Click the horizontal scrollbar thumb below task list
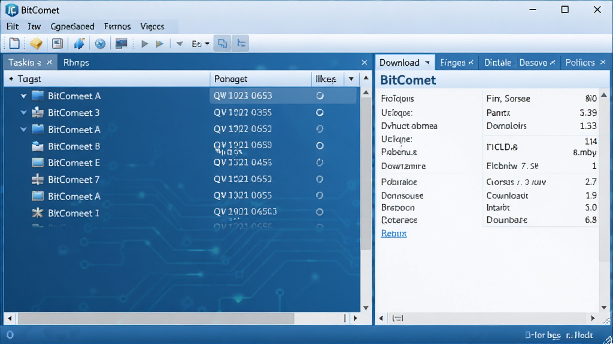Viewport: 613px width, 344px height. [x=156, y=318]
